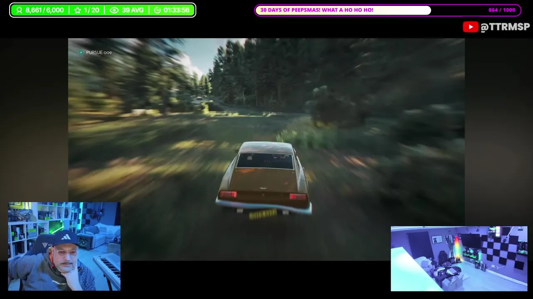Viewport: 533px width, 299px height.
Task: Click the 30 DAYS OF PEEPSMAS progress bar
Action: click(x=388, y=10)
